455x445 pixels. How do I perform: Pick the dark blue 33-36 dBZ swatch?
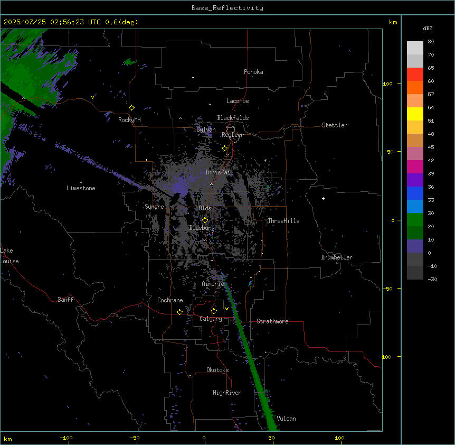415,193
